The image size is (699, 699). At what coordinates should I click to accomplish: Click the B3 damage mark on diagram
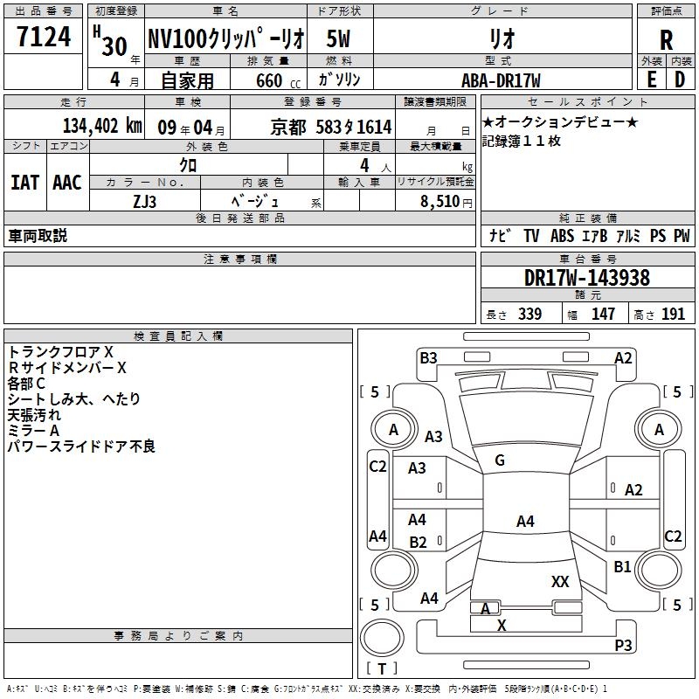[428, 358]
